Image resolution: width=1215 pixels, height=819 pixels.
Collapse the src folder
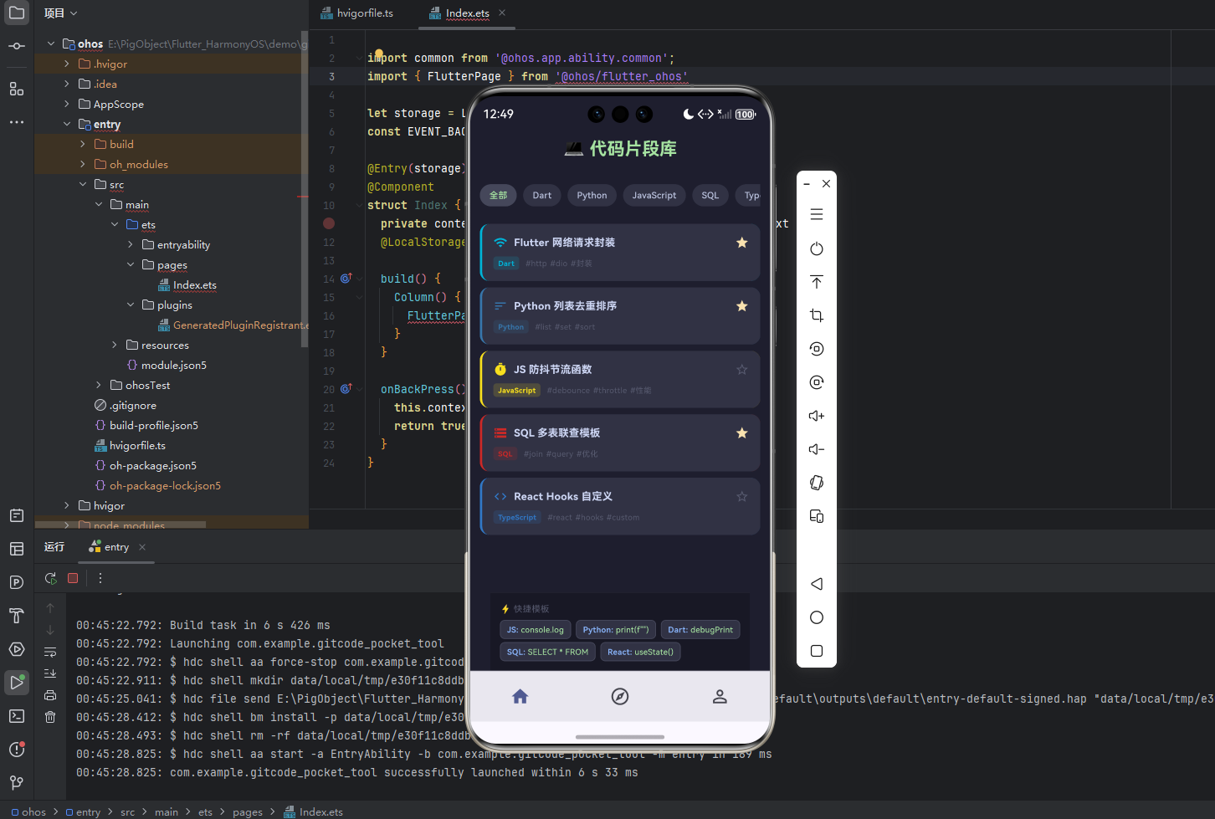pyautogui.click(x=83, y=184)
